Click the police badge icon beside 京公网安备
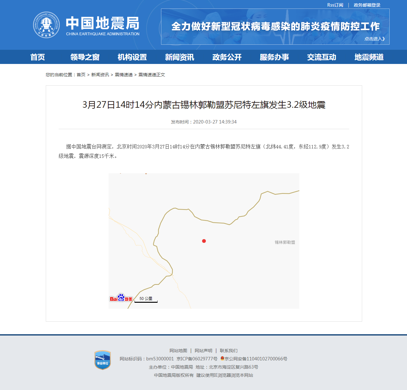Viewport: 407px width, 390px height. pyautogui.click(x=222, y=358)
